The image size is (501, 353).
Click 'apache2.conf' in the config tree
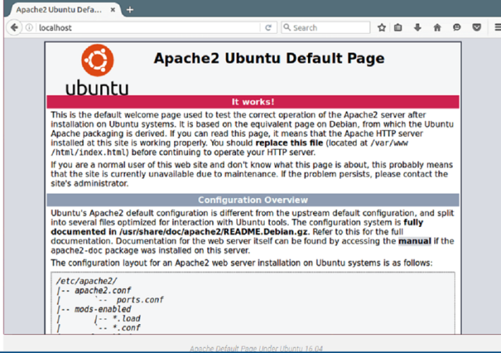pos(102,290)
